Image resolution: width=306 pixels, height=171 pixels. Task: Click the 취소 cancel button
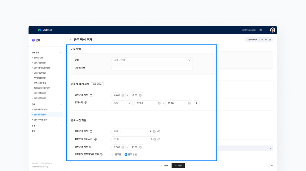164,165
